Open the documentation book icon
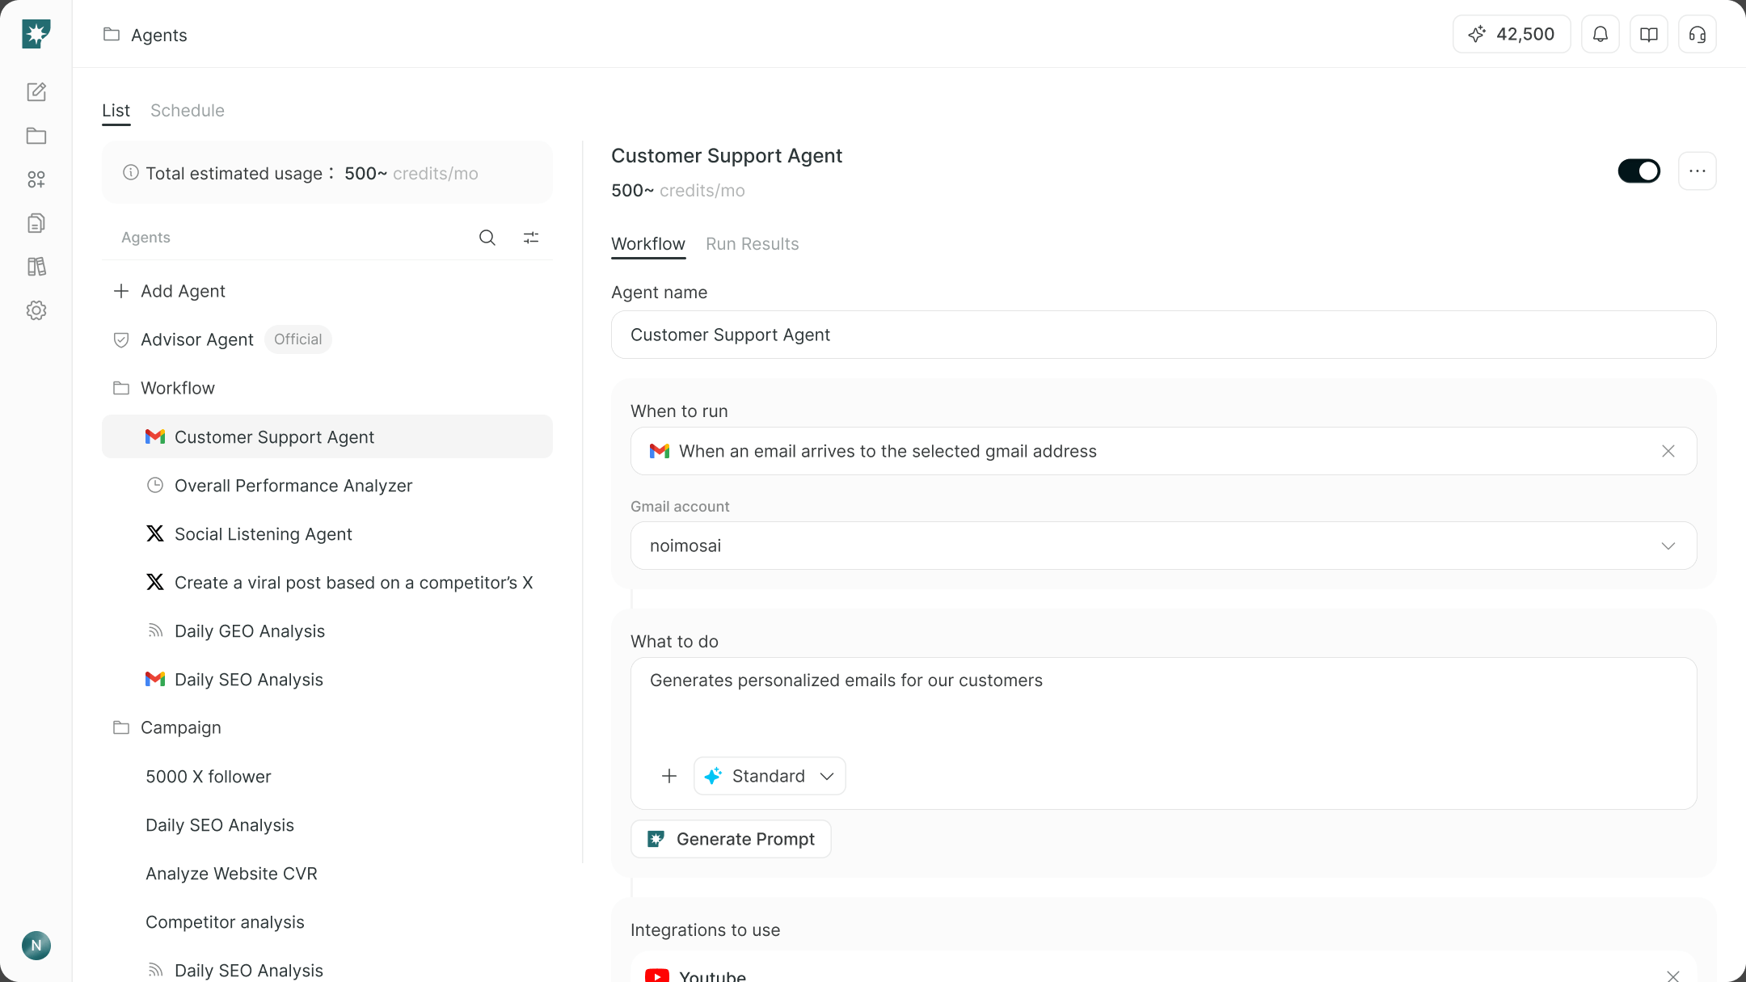Viewport: 1746px width, 982px height. [1649, 34]
